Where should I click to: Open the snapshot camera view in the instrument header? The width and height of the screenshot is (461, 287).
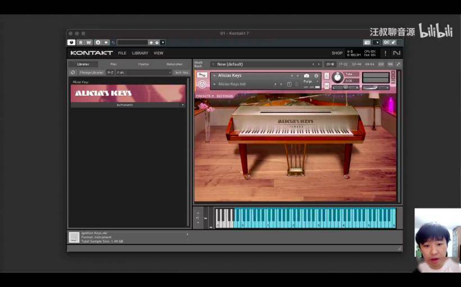[x=306, y=76]
